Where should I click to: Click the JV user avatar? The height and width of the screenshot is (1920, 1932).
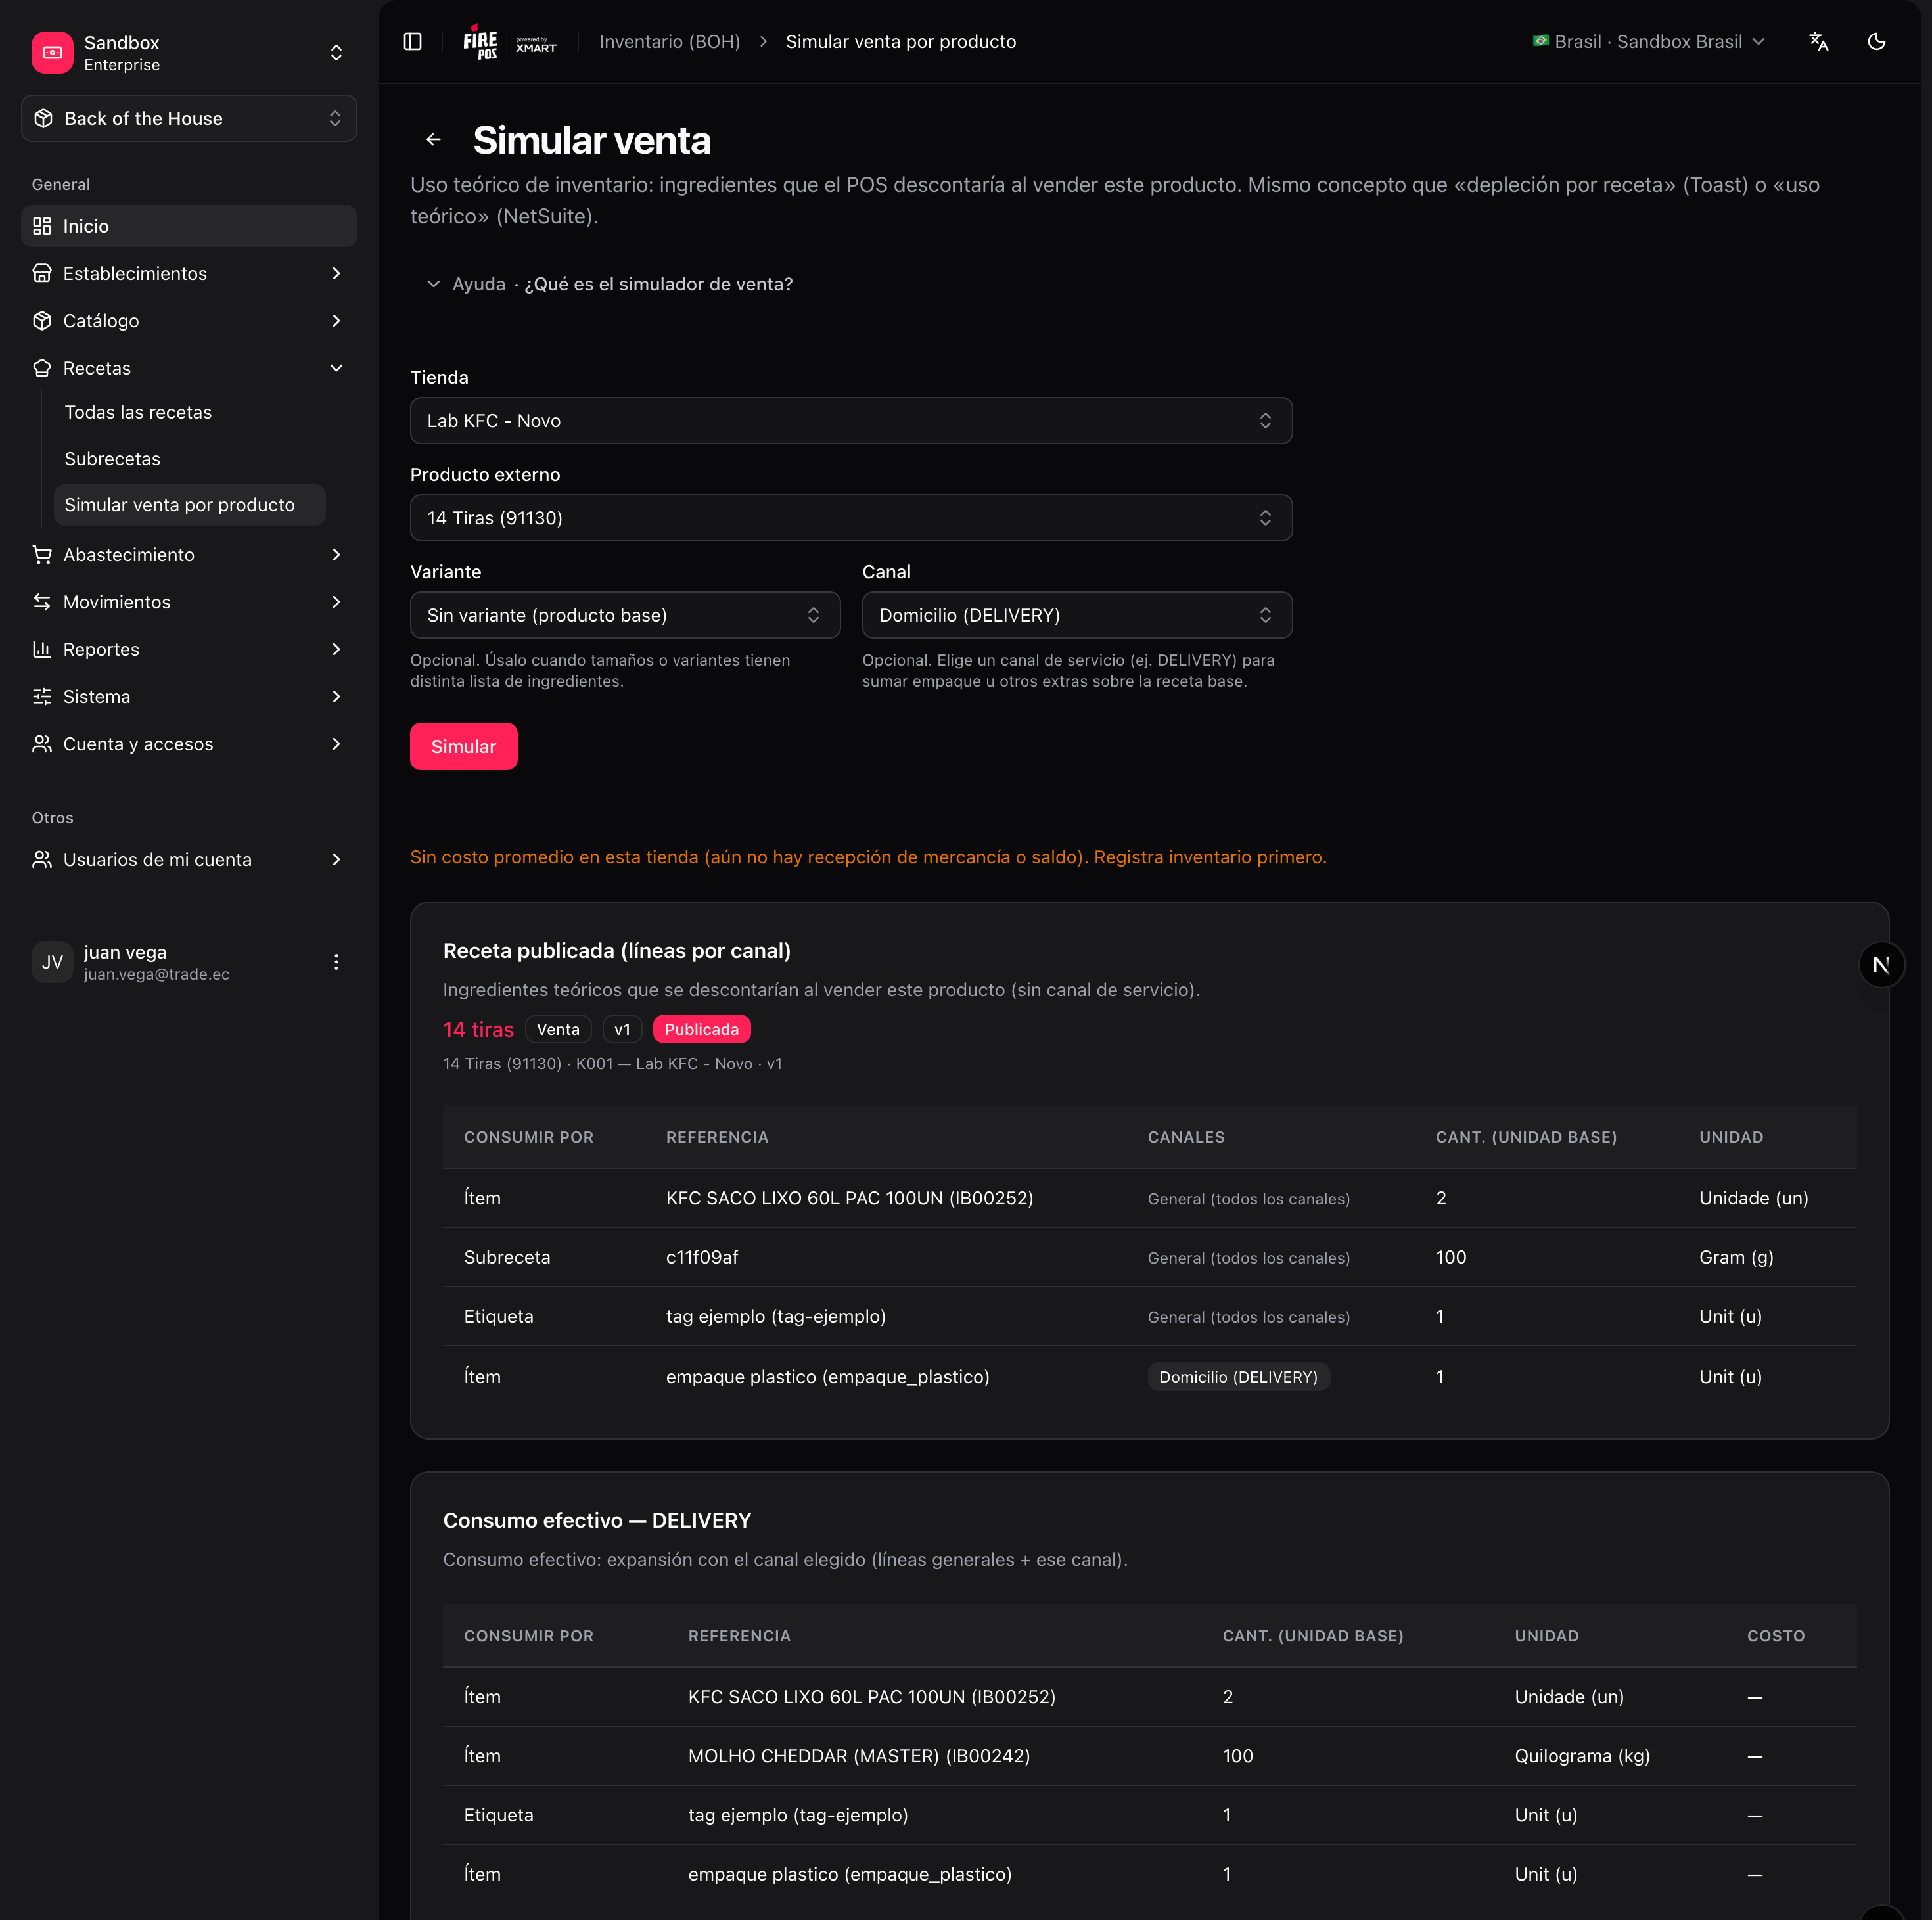(52, 962)
